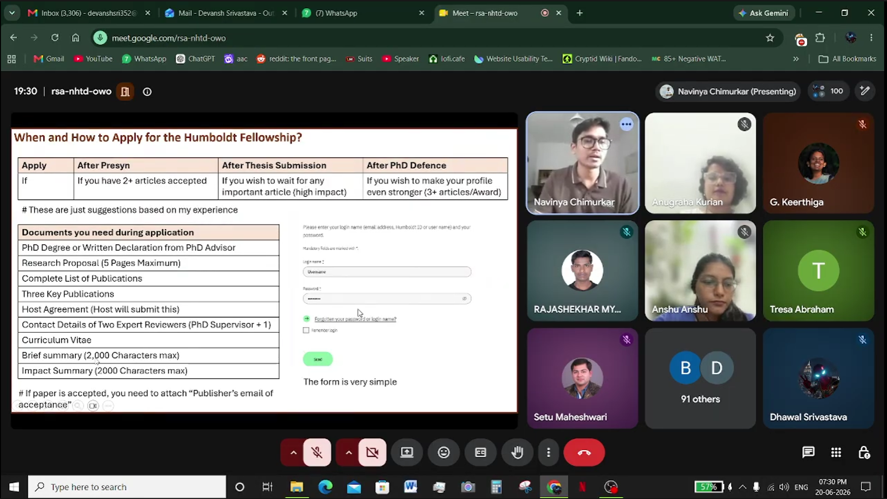Select Anshu Anshu's video tile
887x499 pixels.
pos(700,271)
